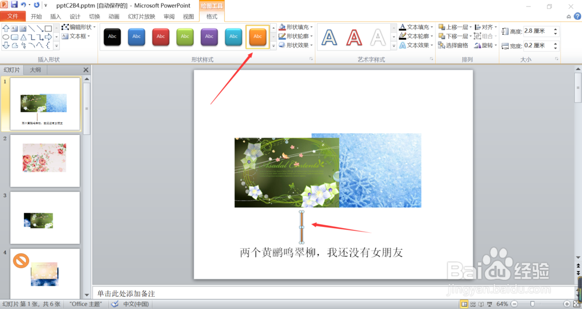Decrease width with the 宽度 spinner arrow
582x309 pixels.
coord(556,48)
